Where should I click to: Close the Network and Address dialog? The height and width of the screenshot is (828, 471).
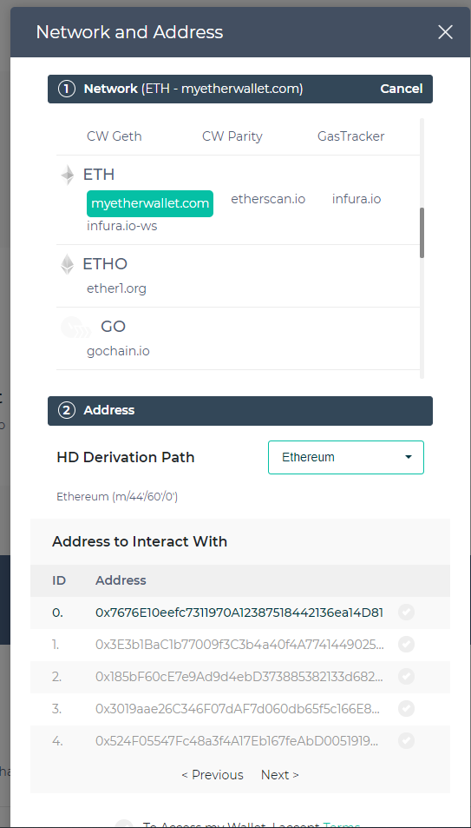click(445, 32)
